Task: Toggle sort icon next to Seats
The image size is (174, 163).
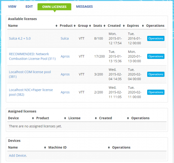Action: [x=104, y=26]
